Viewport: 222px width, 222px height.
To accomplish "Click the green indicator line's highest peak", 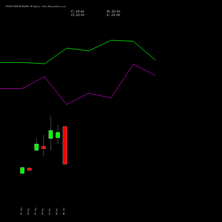I will pos(111,40).
